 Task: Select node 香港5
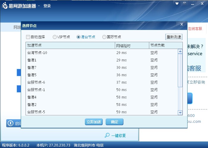[x=101, y=75]
